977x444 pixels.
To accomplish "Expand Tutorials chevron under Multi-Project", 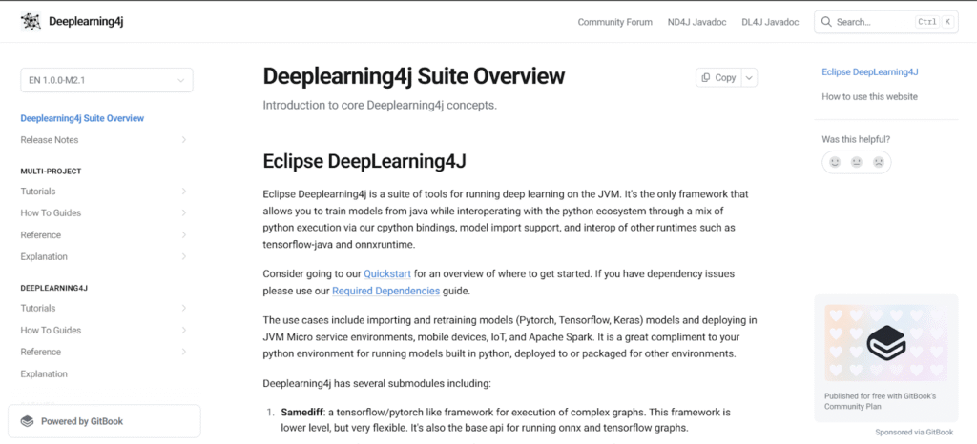I will point(184,191).
